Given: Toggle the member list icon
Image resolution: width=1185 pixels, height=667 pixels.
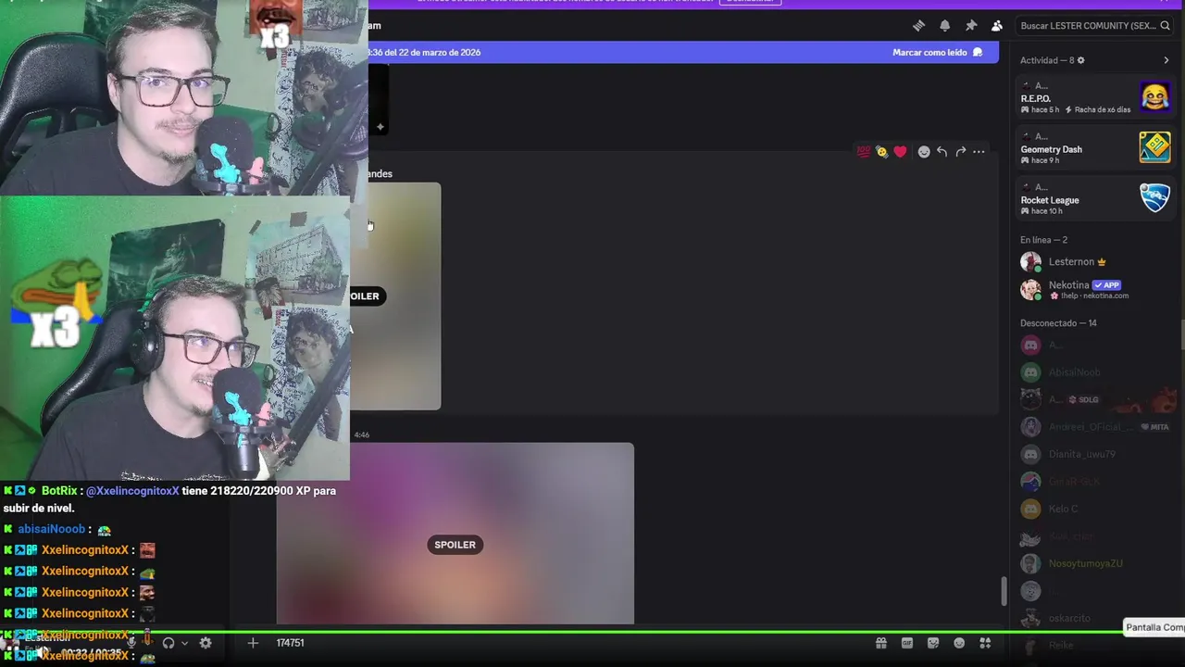Looking at the screenshot, I should coord(996,26).
